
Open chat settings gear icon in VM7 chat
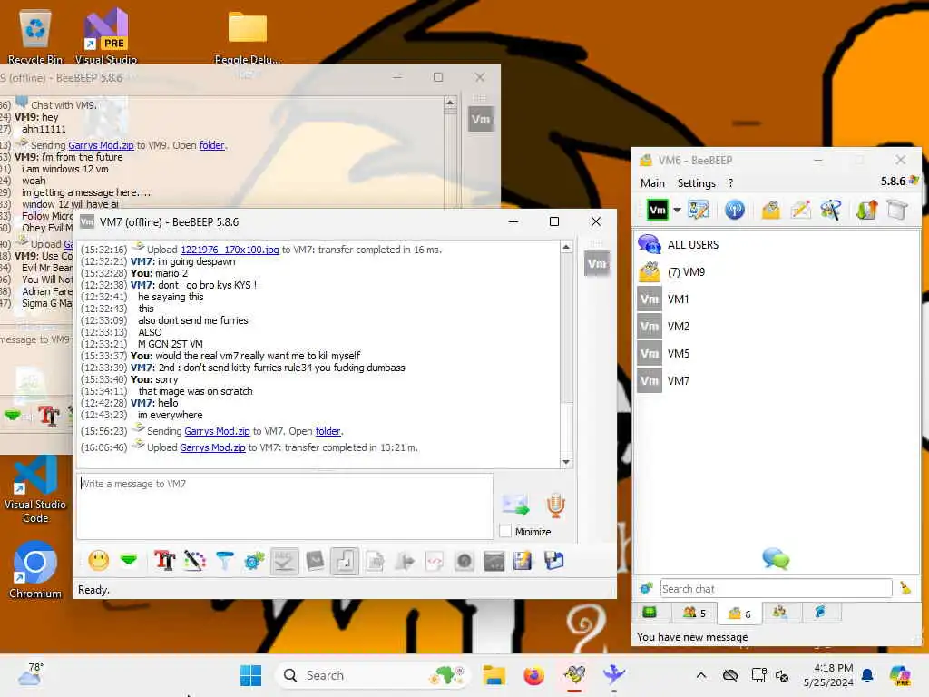coord(254,560)
